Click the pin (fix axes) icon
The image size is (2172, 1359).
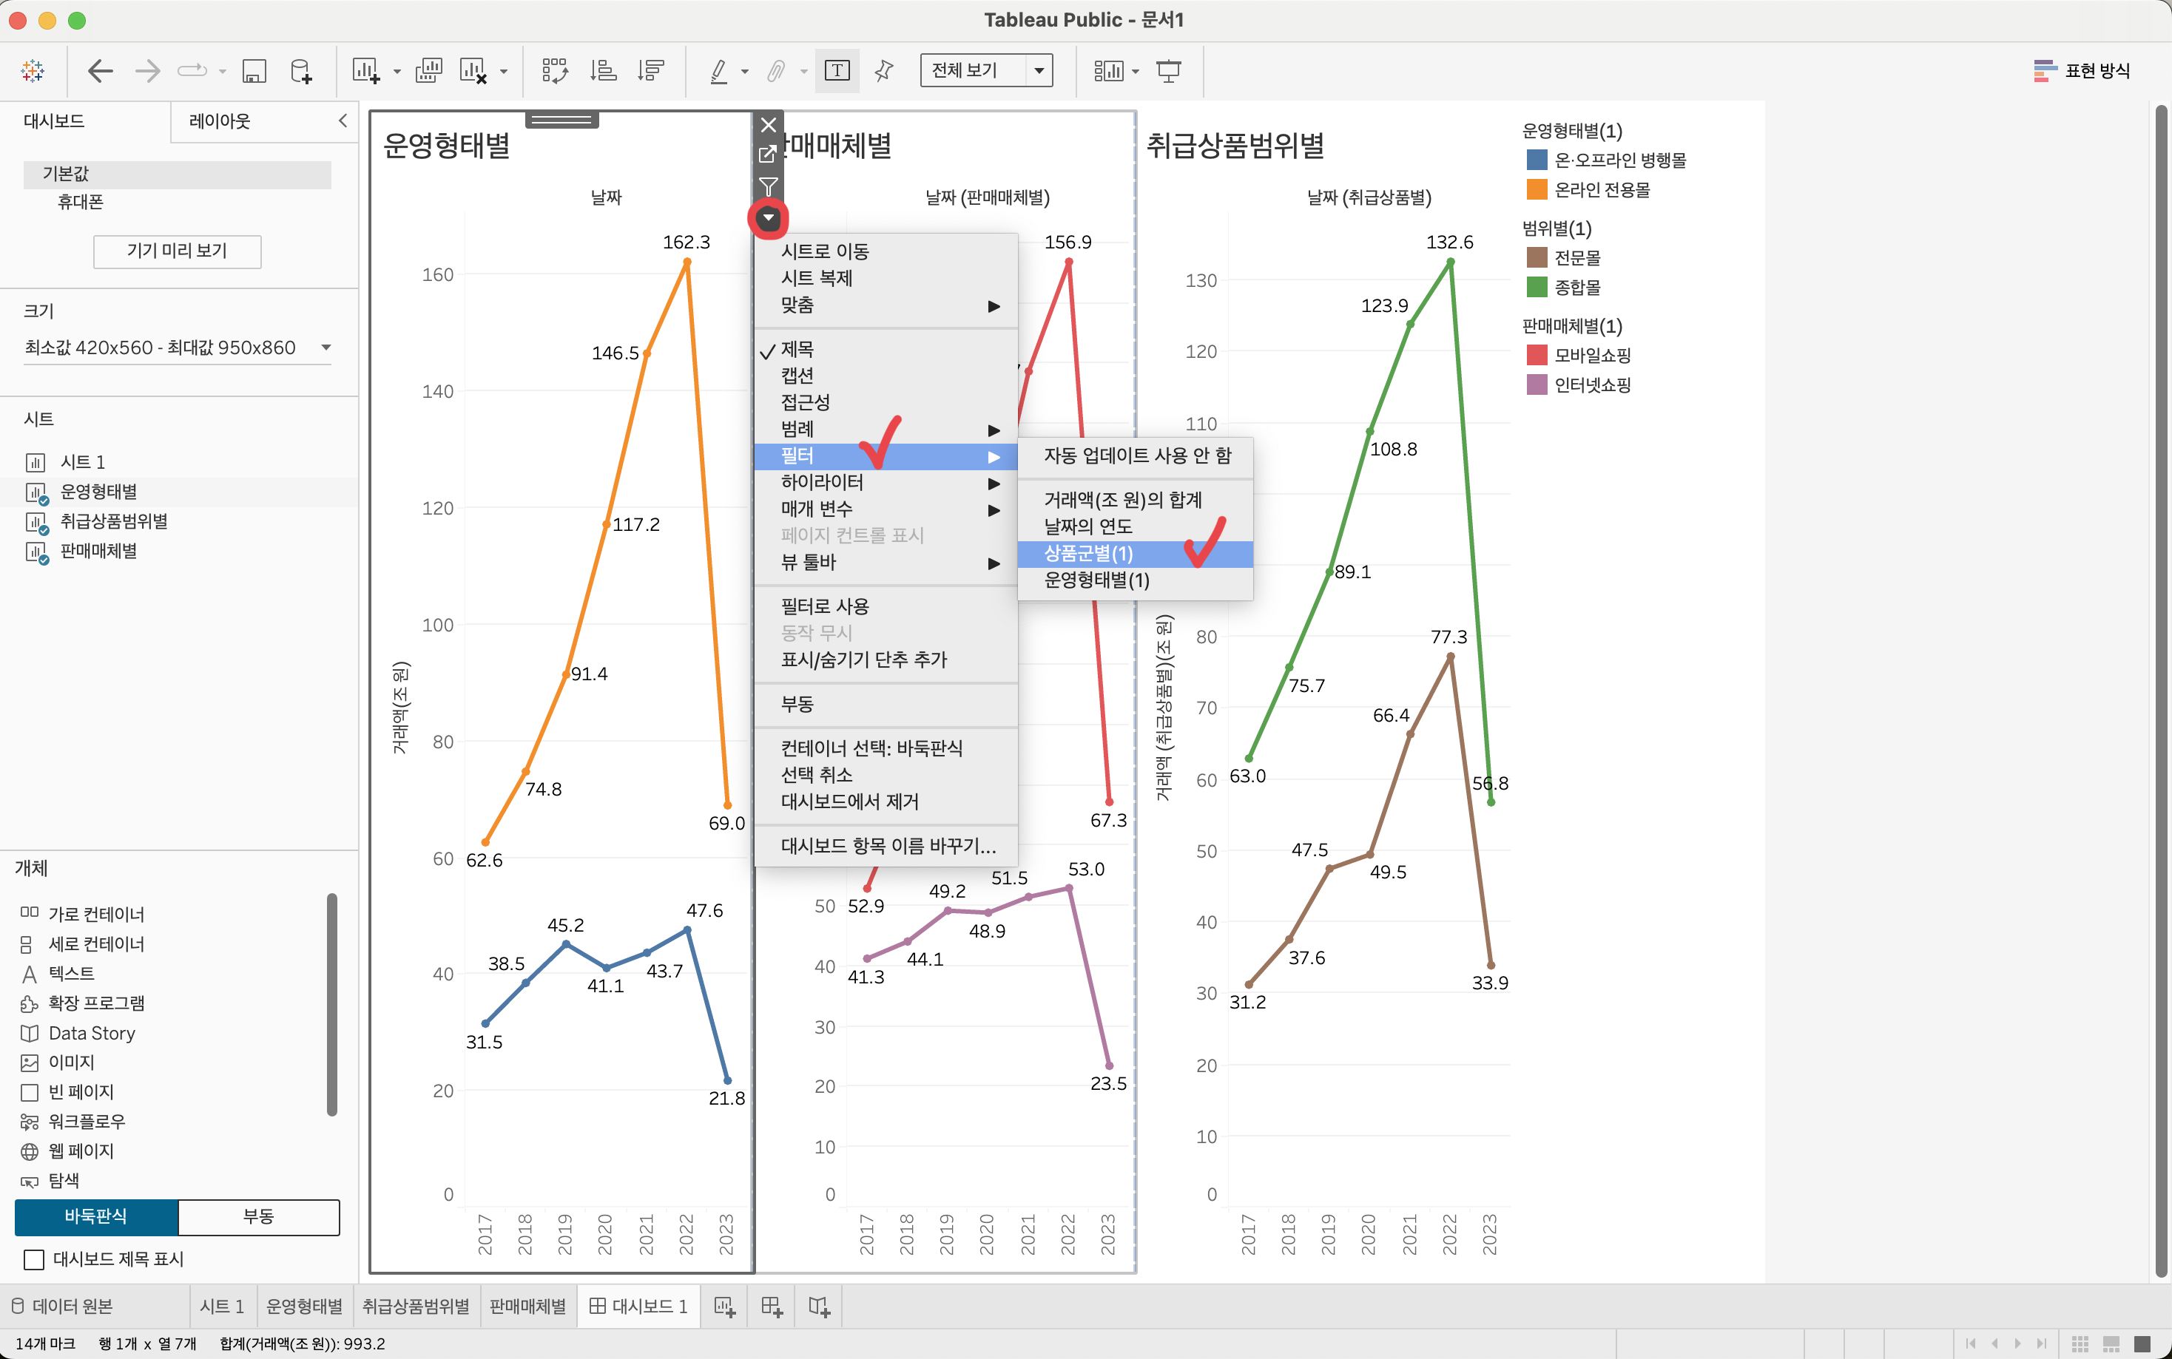884,71
